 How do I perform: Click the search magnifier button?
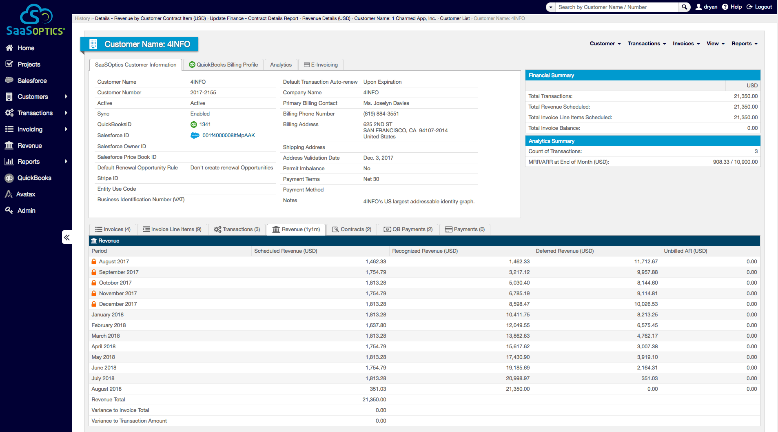pyautogui.click(x=685, y=7)
